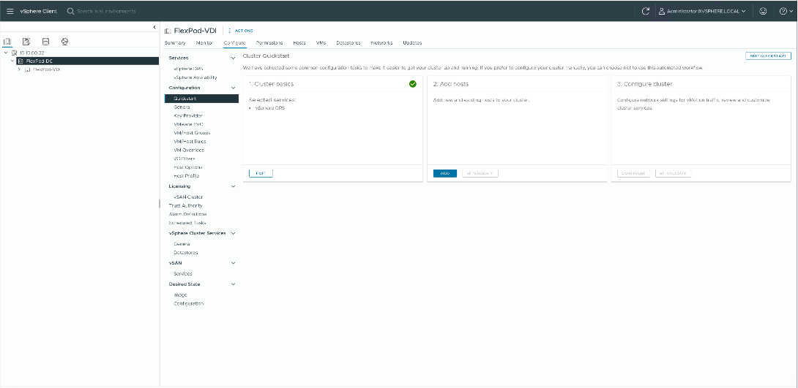Collapse the navigator panel with the arrow
Image resolution: width=798 pixels, height=388 pixels.
[154, 28]
